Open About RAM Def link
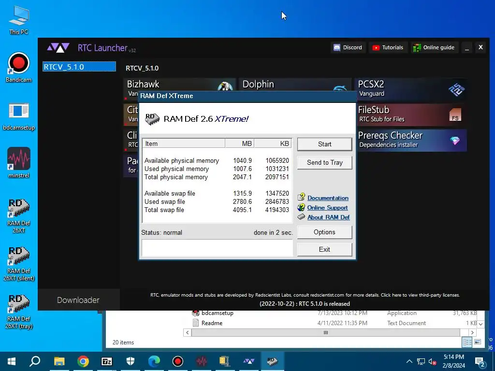The height and width of the screenshot is (371, 495). pyautogui.click(x=328, y=217)
